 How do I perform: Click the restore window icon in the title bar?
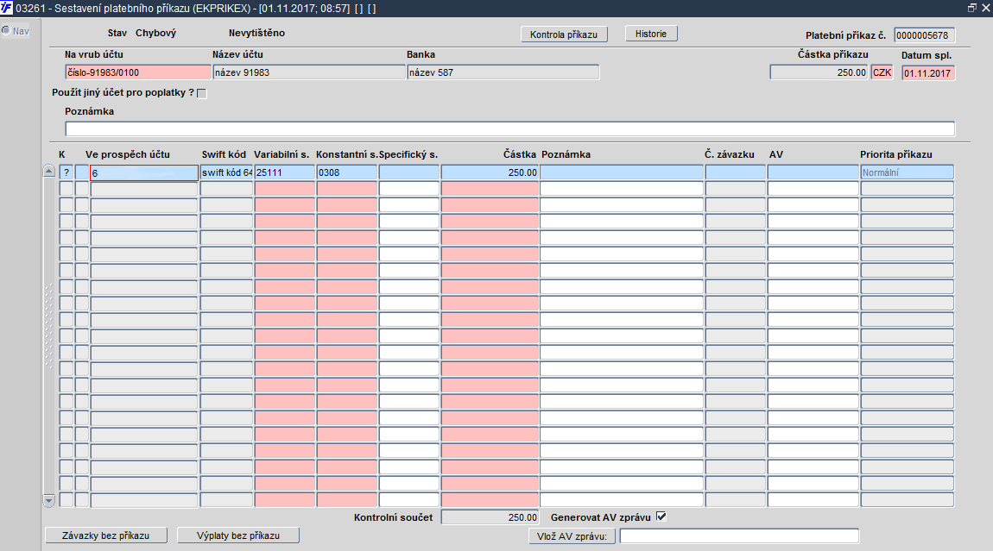[x=972, y=8]
